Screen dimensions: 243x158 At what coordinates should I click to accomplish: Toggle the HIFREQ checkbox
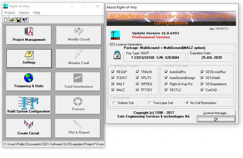137,84
